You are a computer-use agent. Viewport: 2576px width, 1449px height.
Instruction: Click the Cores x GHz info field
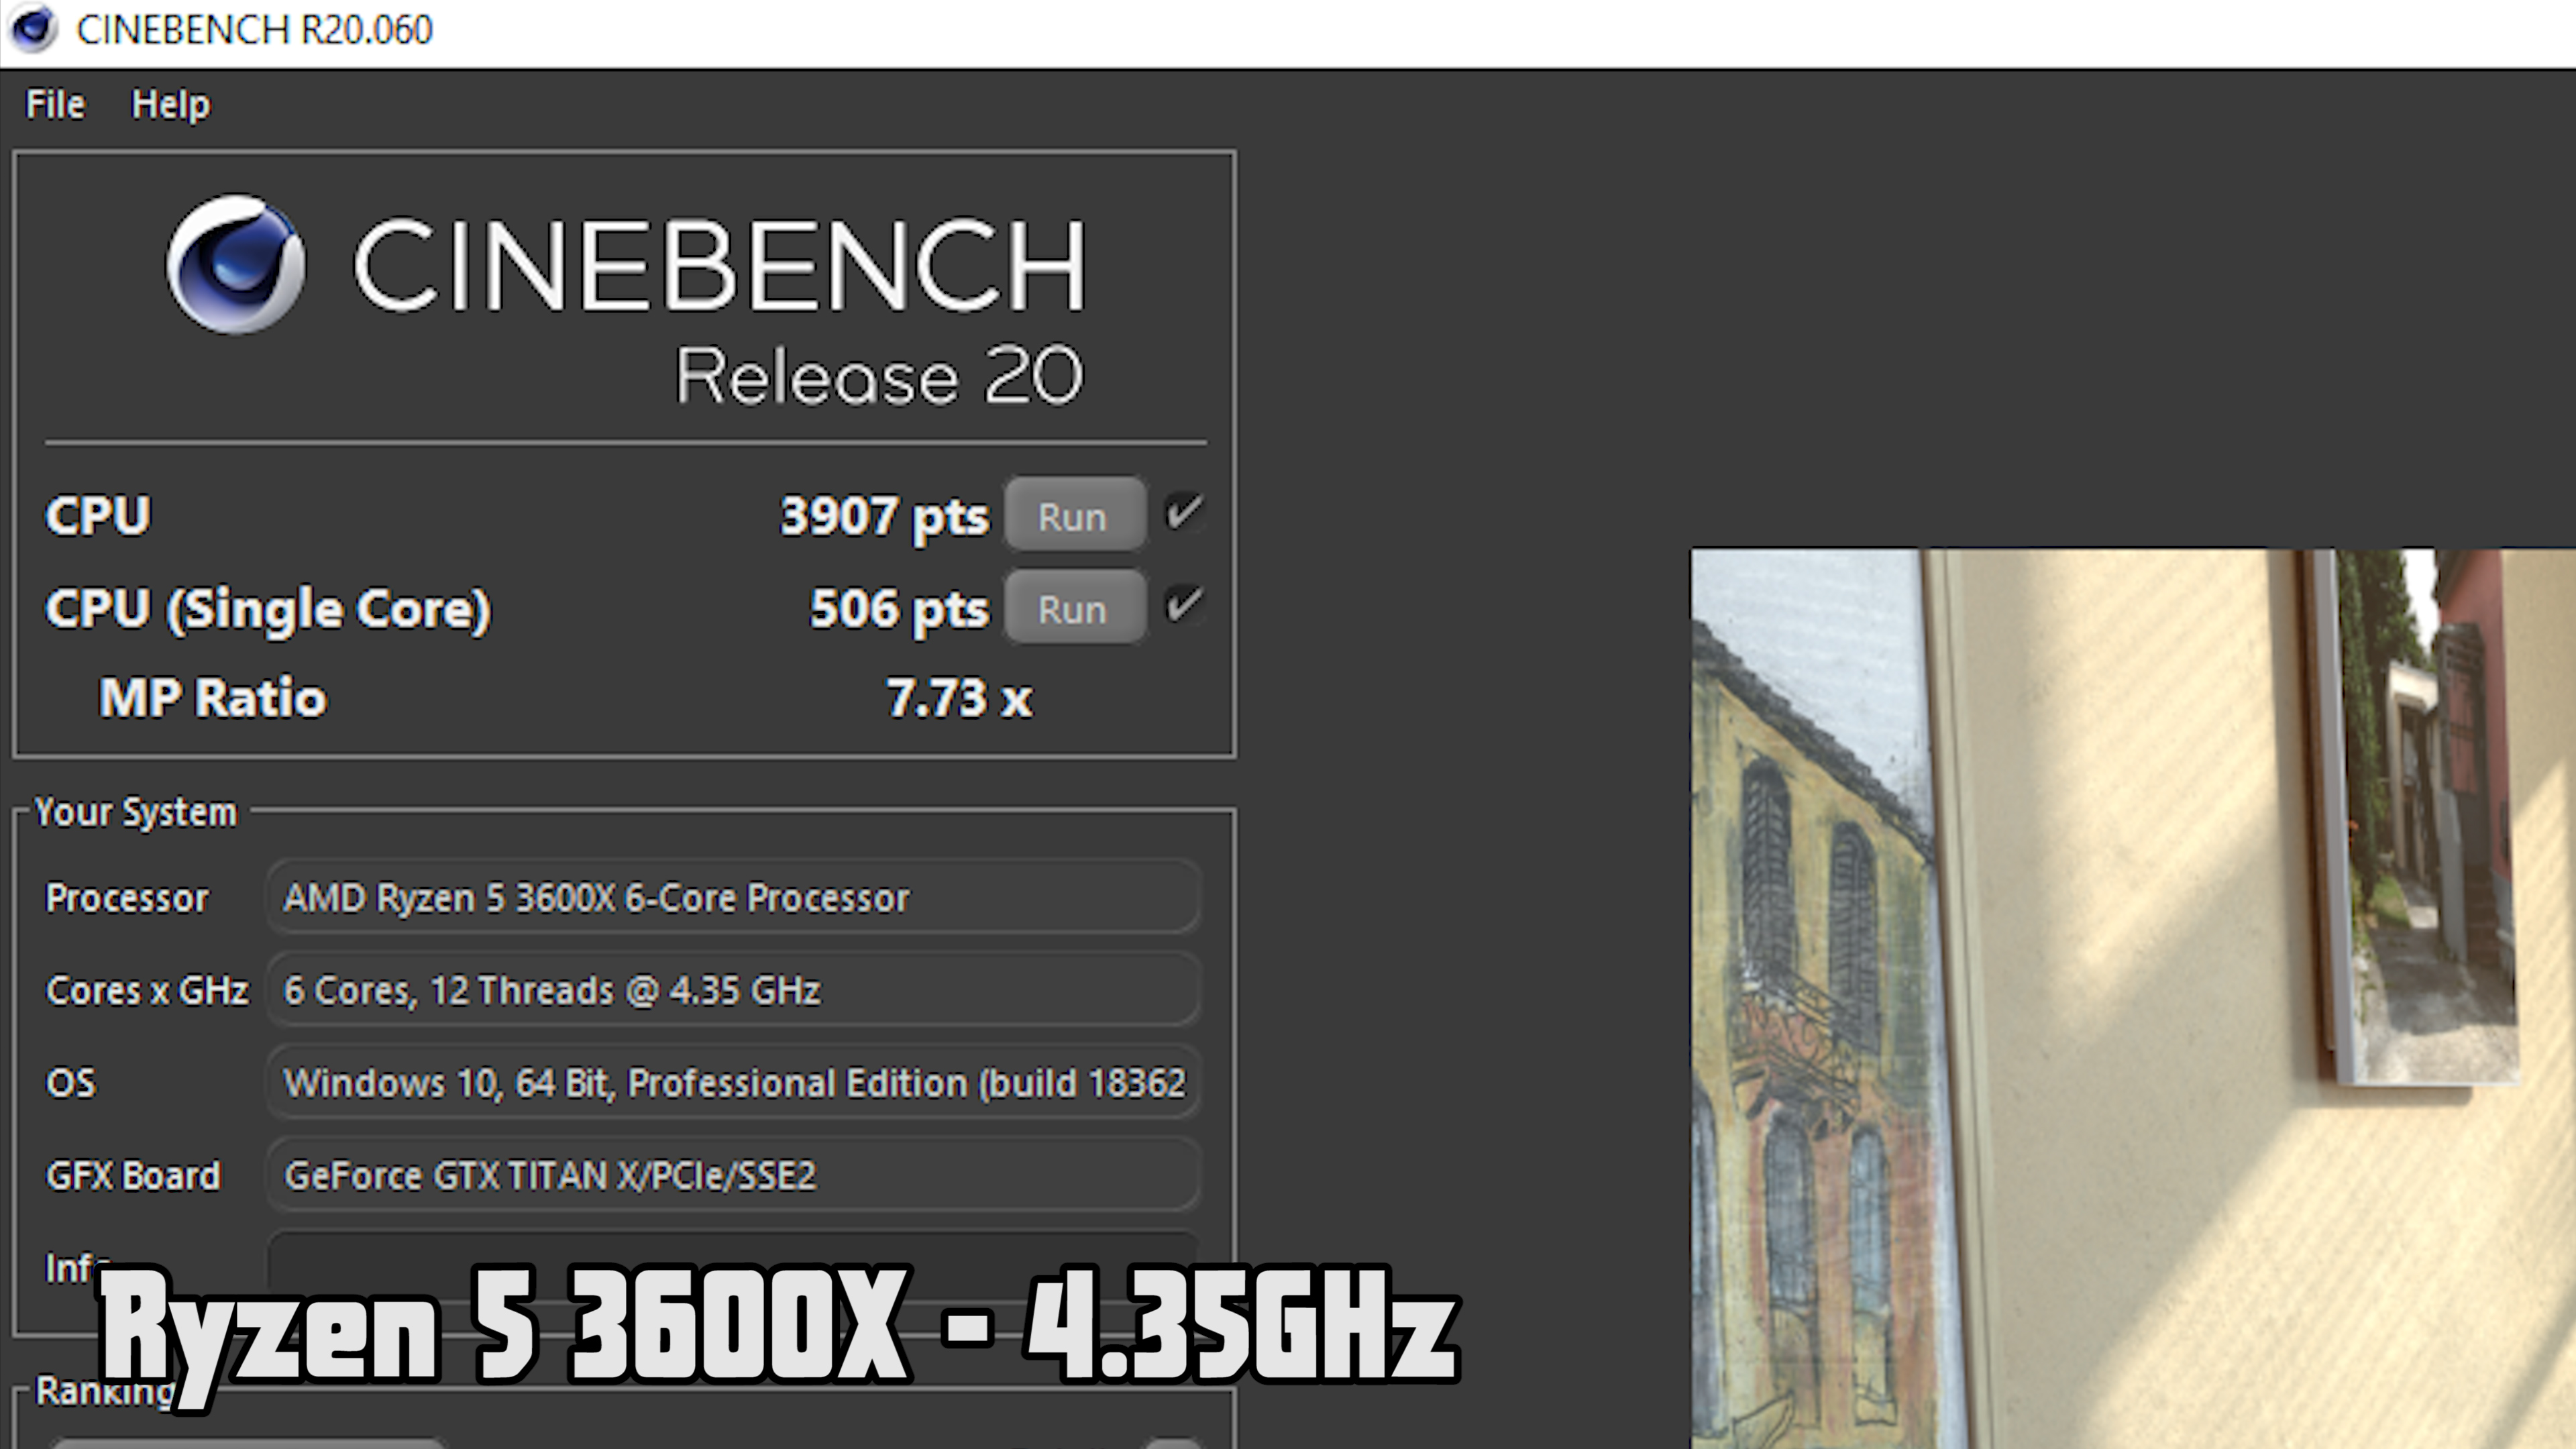[735, 989]
